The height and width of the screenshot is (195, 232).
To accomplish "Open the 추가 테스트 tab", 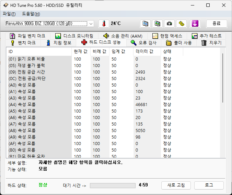I will point(207,36).
